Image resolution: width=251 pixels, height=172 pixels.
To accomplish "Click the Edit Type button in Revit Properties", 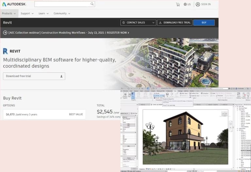I will [x=134, y=113].
